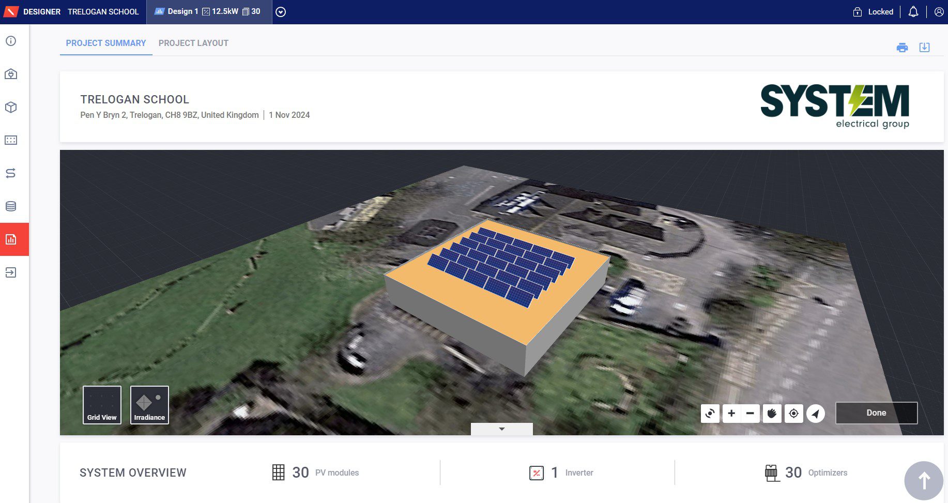
Task: Click the download report icon
Action: (925, 48)
